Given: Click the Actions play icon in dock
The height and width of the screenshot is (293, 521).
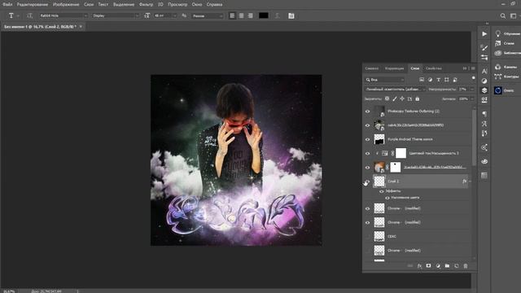Looking at the screenshot, I should tap(484, 34).
